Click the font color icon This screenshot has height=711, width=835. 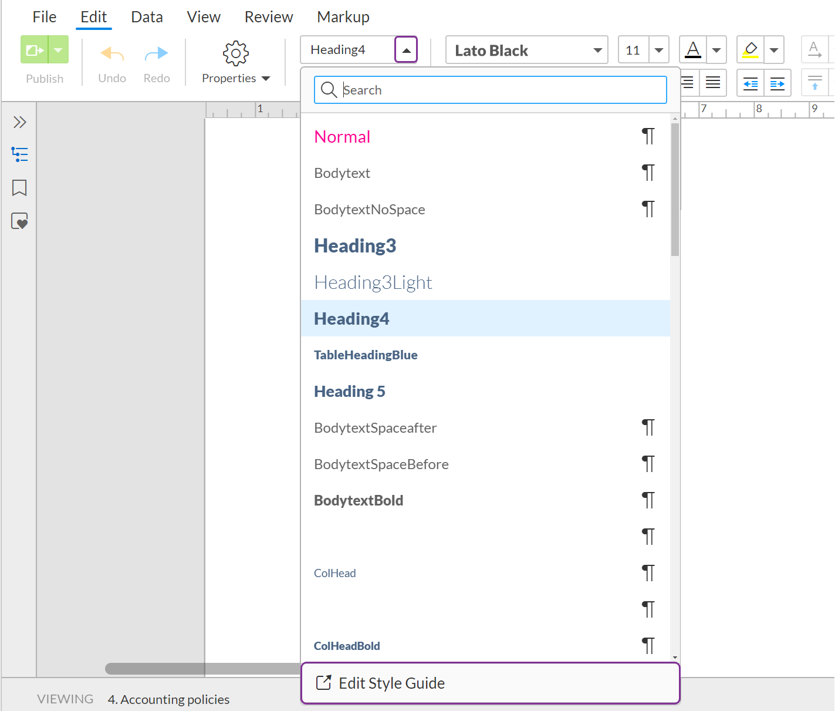[x=692, y=50]
